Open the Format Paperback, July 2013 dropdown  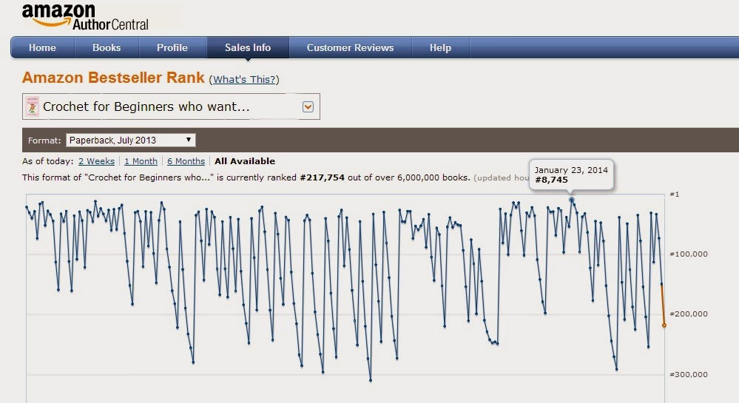coord(130,140)
